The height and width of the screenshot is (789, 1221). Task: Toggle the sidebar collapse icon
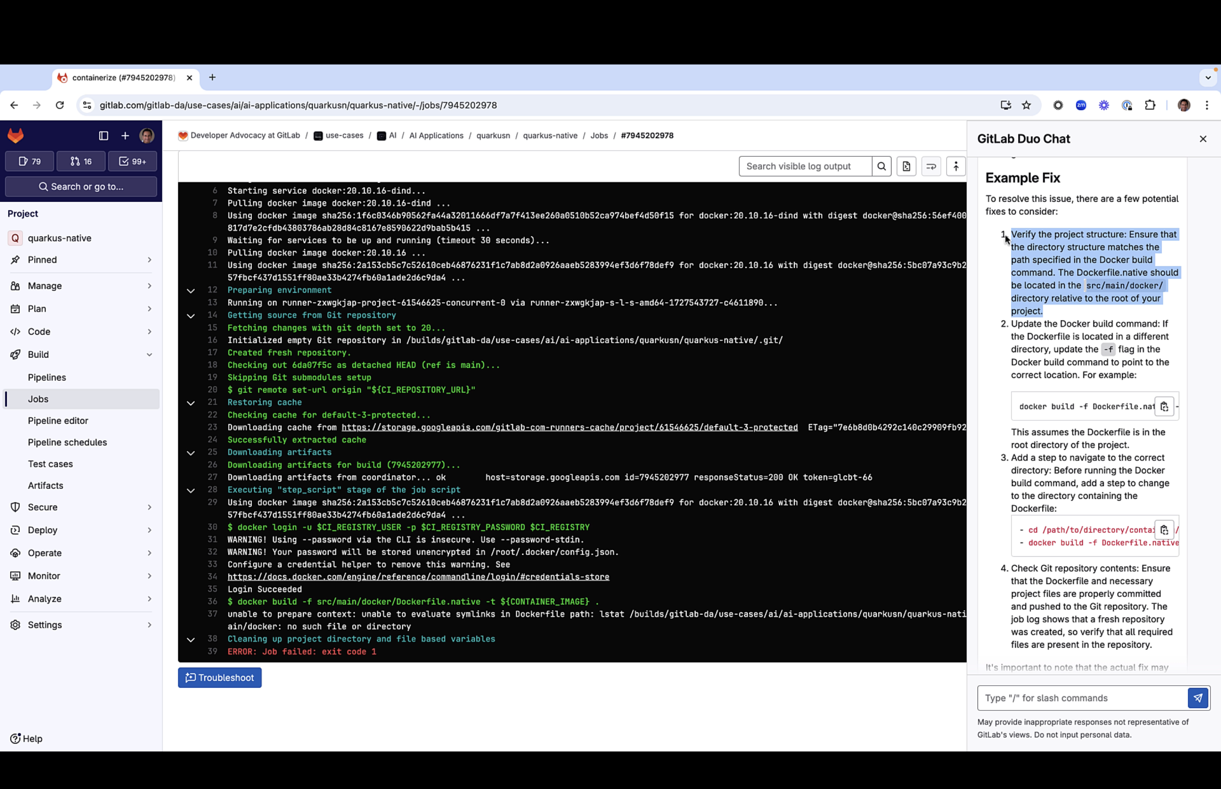[104, 136]
